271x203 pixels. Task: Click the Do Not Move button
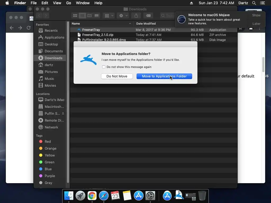coord(117,76)
